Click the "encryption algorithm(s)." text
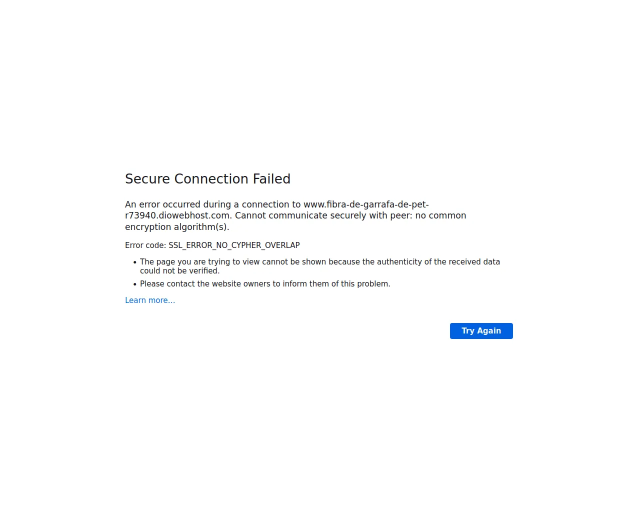Viewport: 640px width, 512px height. coord(177,227)
